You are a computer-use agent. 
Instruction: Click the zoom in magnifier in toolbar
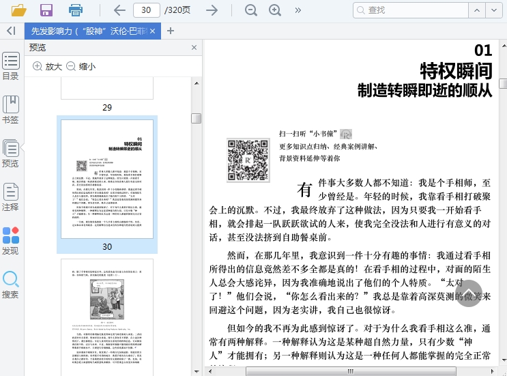click(275, 10)
